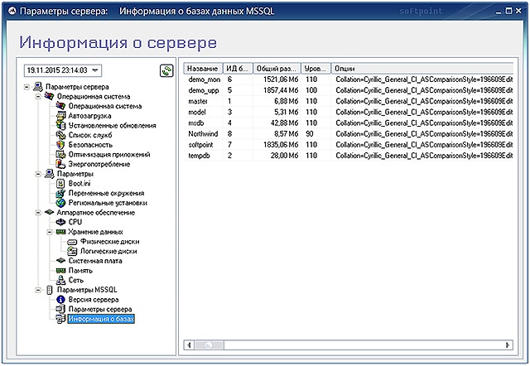Open the date 19.11.2015 23:14:03 dropdown

(95, 70)
